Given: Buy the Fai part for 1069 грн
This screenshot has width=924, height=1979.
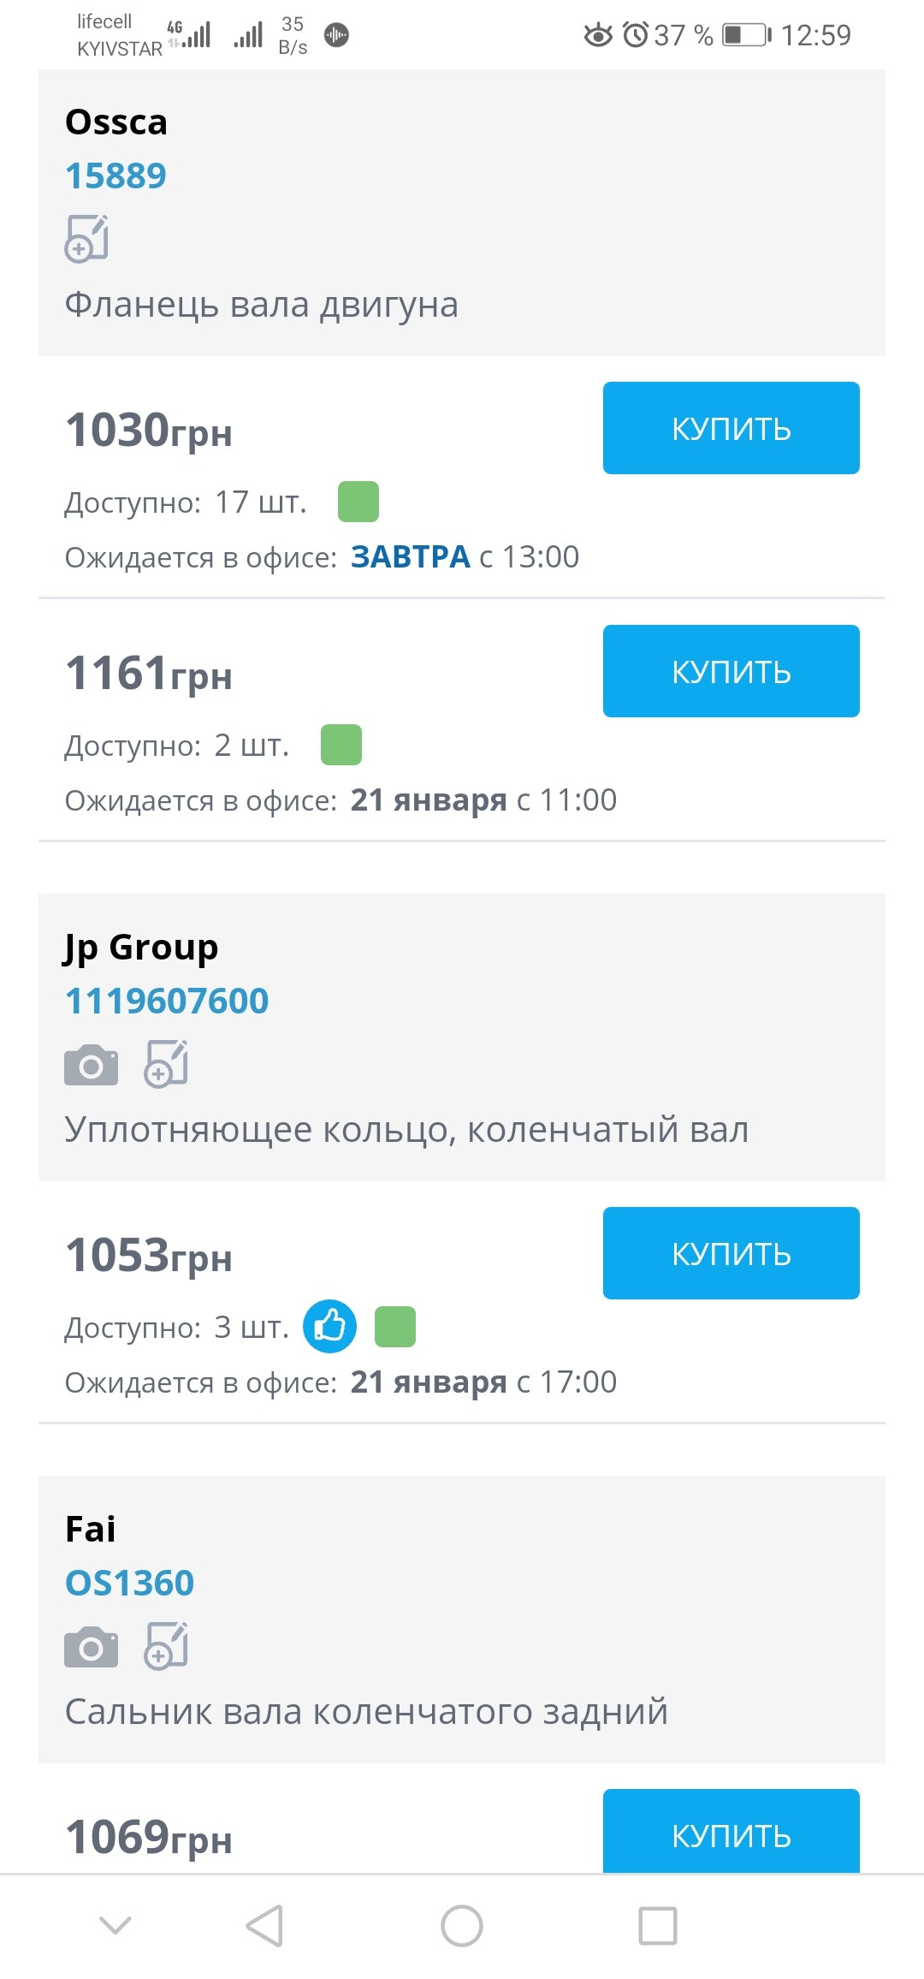Looking at the screenshot, I should 731,1832.
